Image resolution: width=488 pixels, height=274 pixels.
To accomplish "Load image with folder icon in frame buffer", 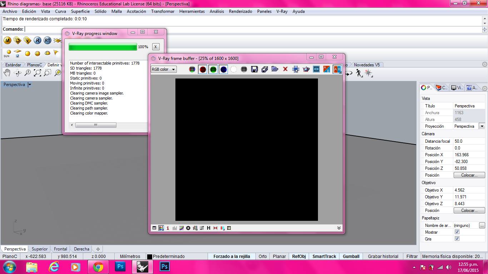I will [x=275, y=69].
